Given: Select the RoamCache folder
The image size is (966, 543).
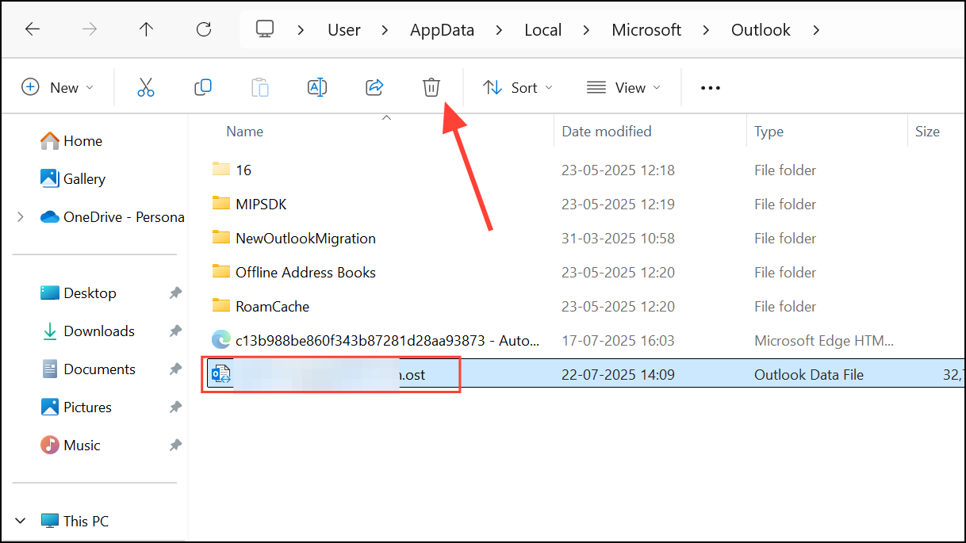Looking at the screenshot, I should [x=272, y=307].
